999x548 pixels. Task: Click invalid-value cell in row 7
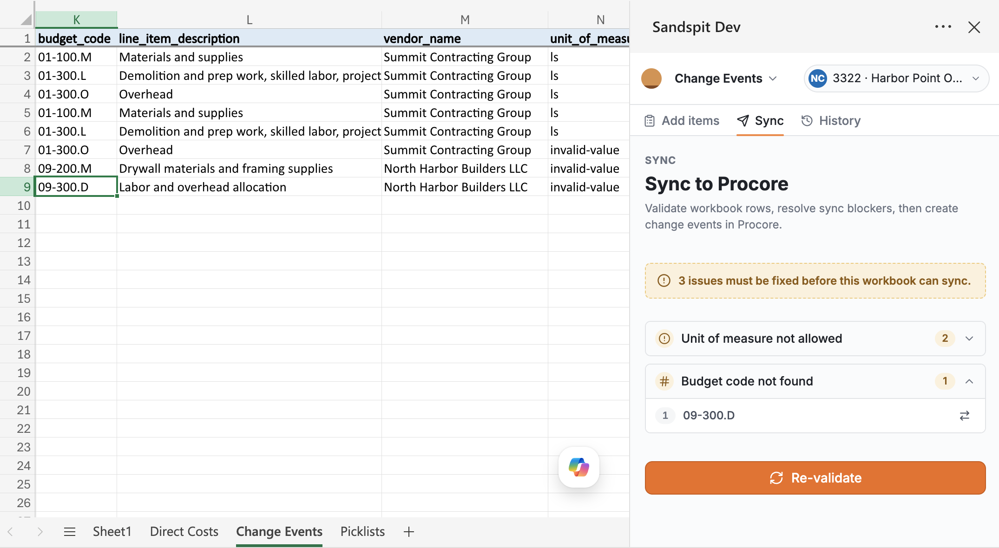(x=589, y=150)
